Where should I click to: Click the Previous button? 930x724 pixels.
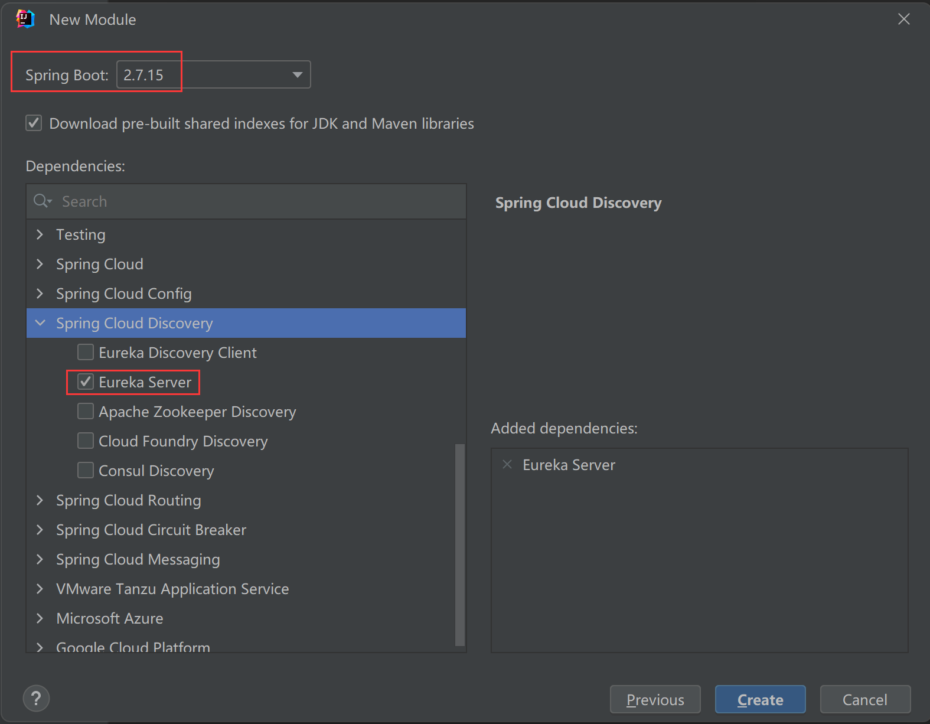pos(655,699)
